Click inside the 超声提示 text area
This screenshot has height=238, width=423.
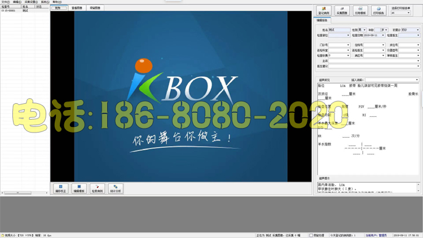point(367,188)
